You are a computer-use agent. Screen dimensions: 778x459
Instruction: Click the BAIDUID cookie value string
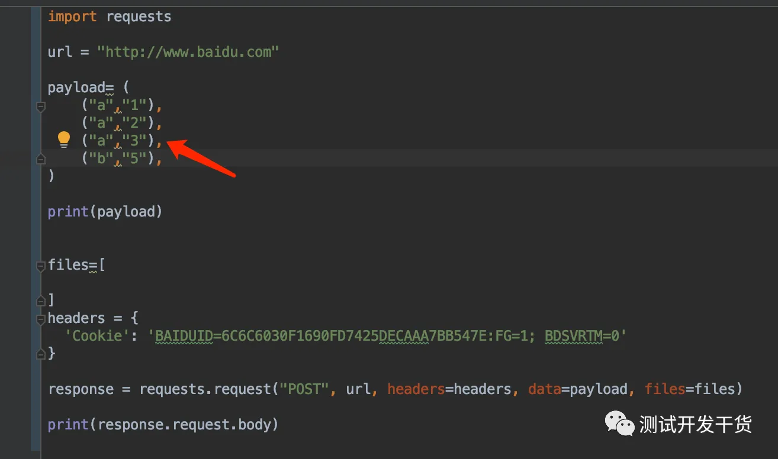pos(388,336)
